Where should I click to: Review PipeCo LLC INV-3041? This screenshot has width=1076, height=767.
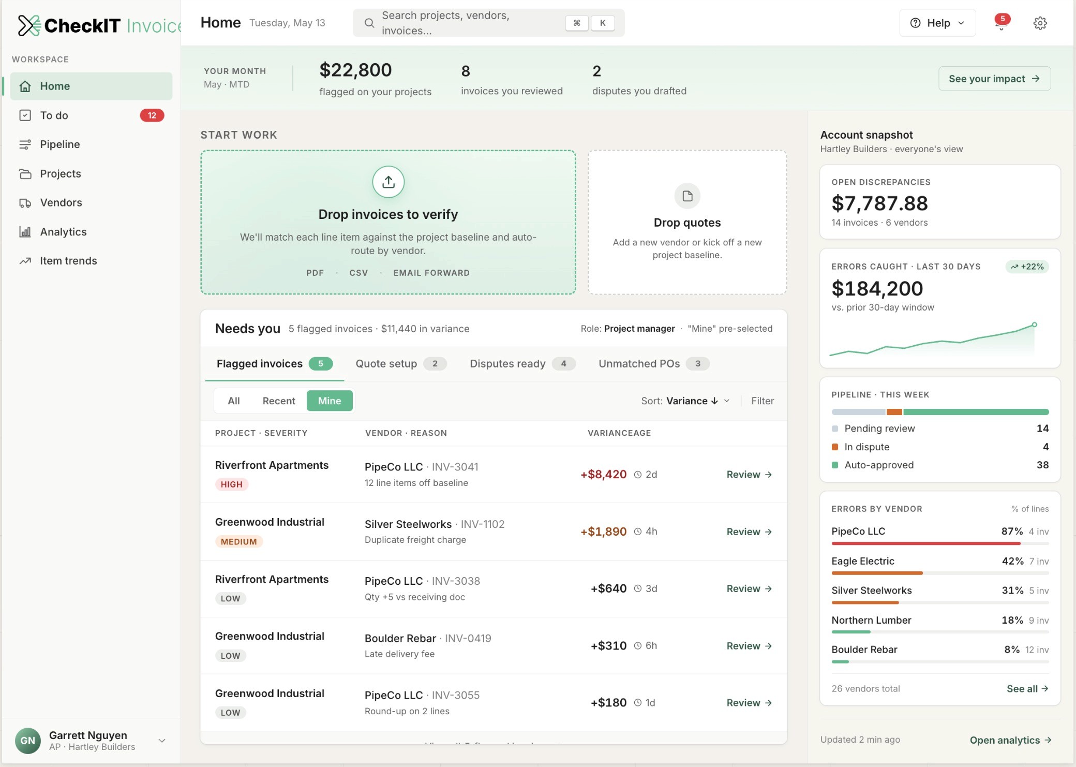749,475
